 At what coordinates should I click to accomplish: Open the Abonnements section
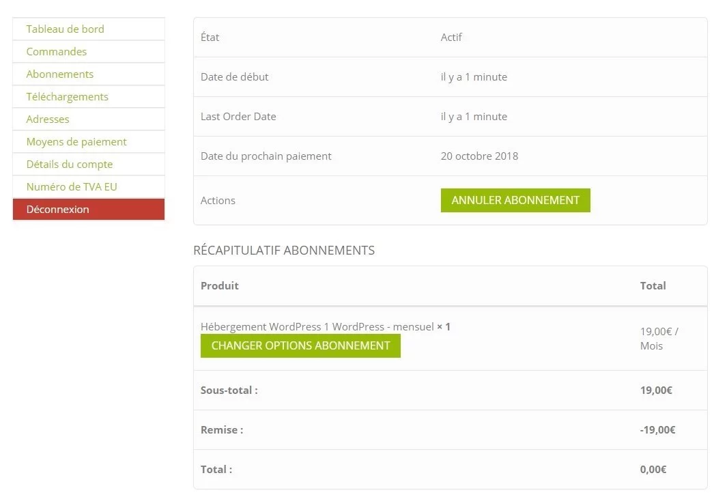click(x=88, y=74)
